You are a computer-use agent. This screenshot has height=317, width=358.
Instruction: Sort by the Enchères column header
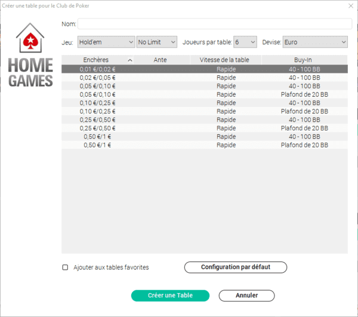97,60
